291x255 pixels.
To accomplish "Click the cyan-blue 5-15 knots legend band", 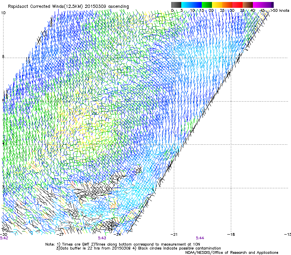I will (192, 5).
